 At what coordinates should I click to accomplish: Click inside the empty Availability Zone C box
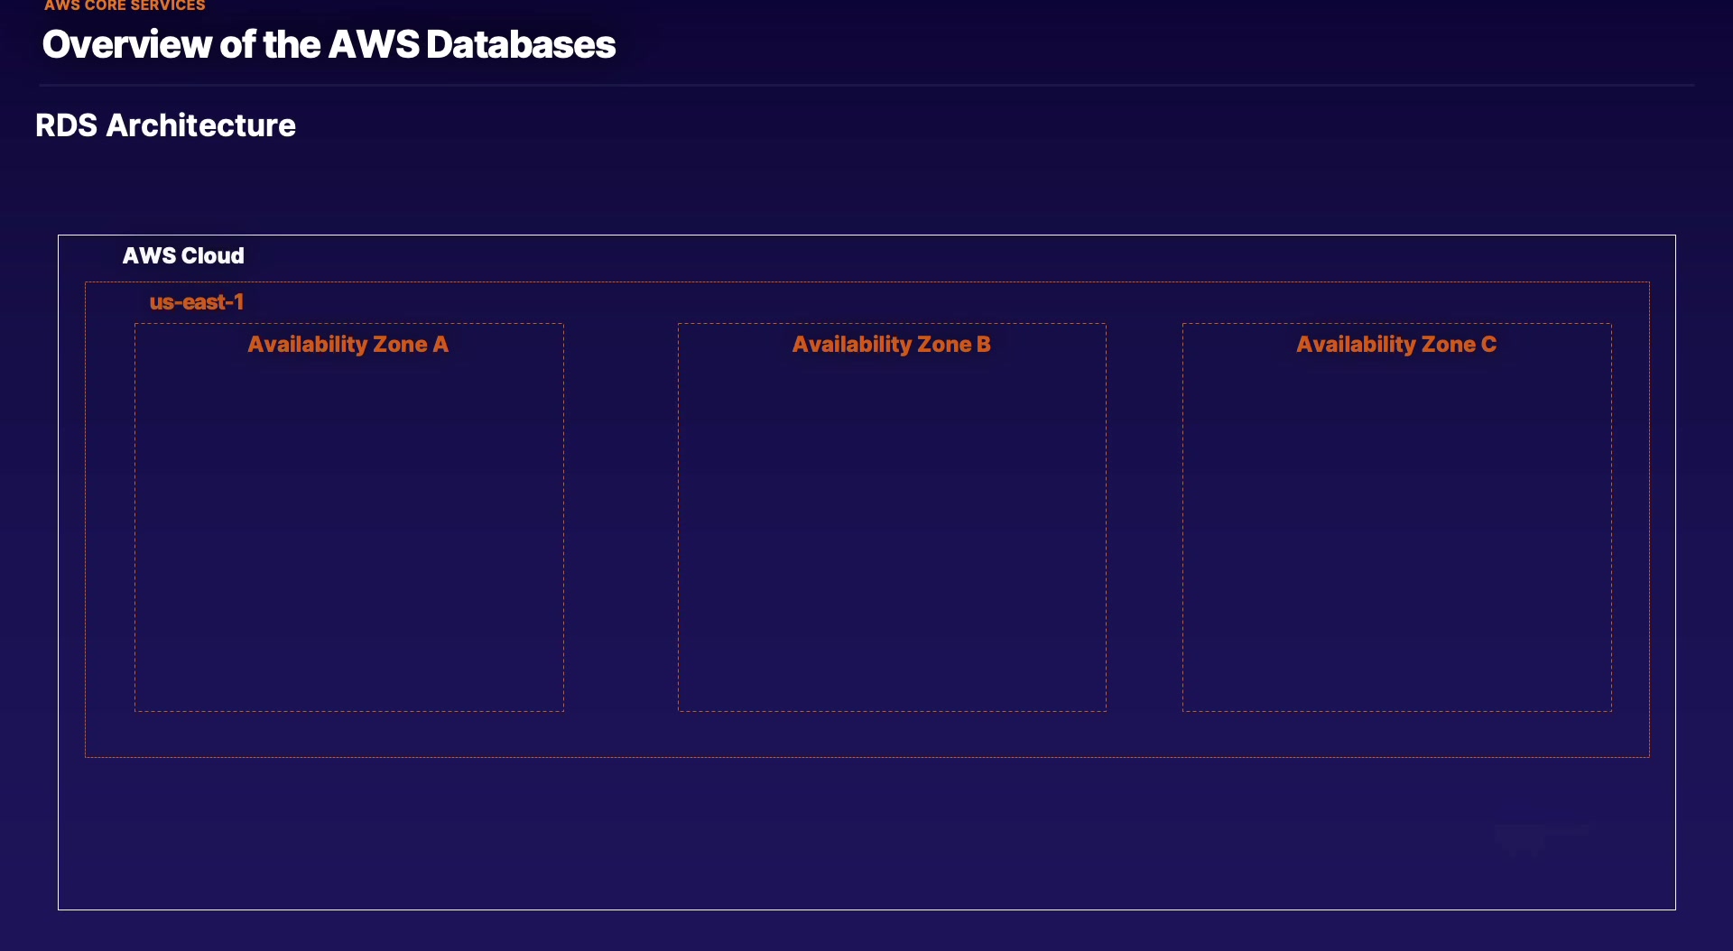[x=1396, y=532]
